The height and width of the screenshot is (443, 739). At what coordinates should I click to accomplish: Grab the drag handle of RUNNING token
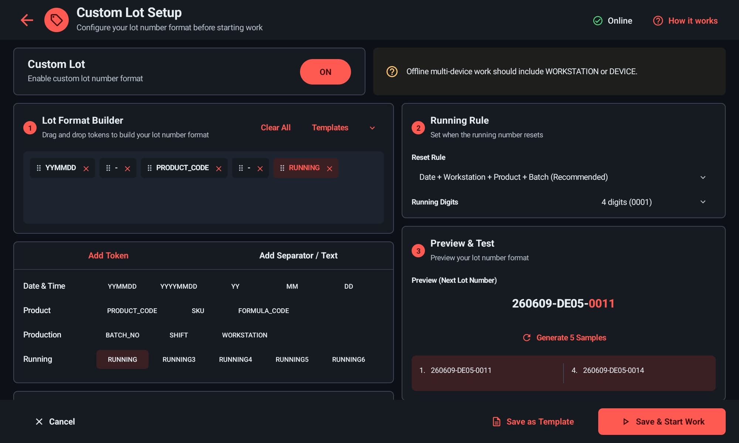point(282,168)
